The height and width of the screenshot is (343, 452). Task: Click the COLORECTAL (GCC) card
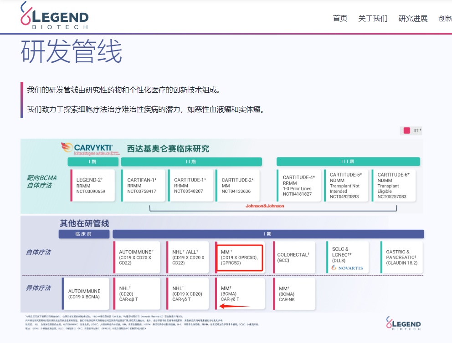point(294,257)
